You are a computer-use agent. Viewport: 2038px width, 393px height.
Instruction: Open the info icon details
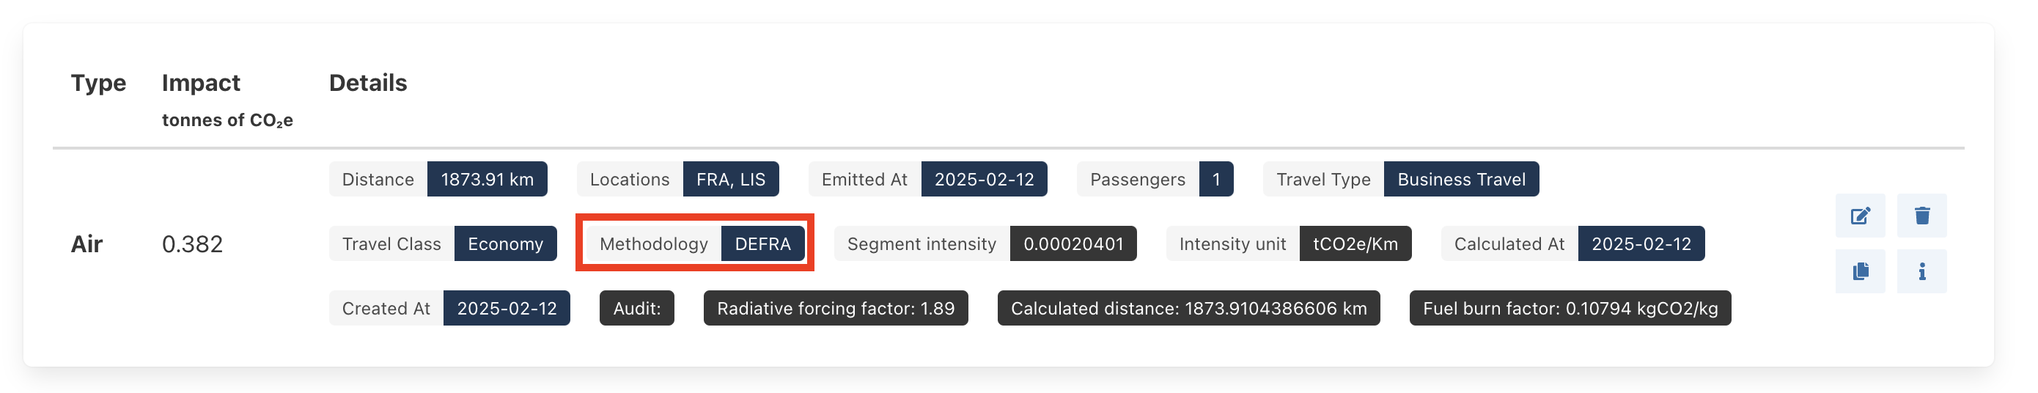pyautogui.click(x=1921, y=271)
